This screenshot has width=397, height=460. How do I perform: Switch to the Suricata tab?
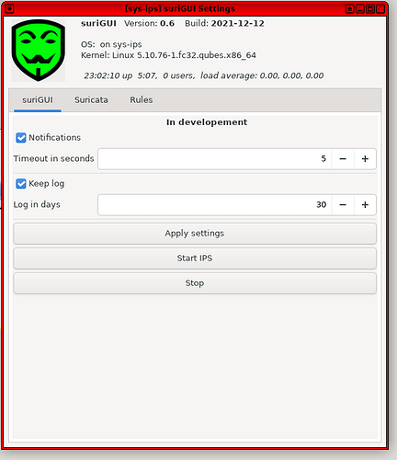[91, 100]
